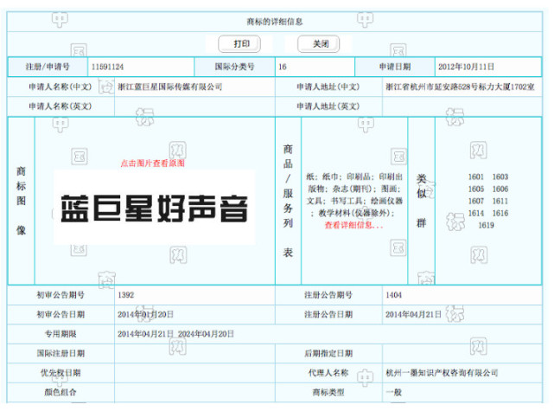Select preliminary announcement issue 1392

pyautogui.click(x=126, y=295)
